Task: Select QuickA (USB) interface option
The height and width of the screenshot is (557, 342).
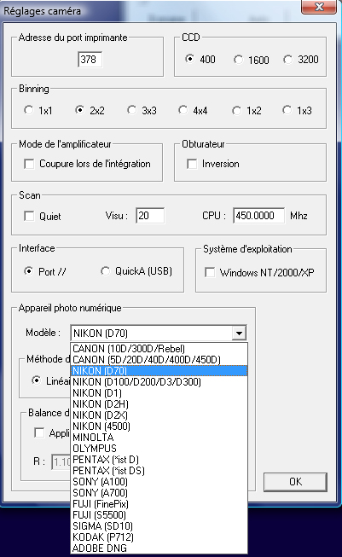Action: (x=105, y=271)
